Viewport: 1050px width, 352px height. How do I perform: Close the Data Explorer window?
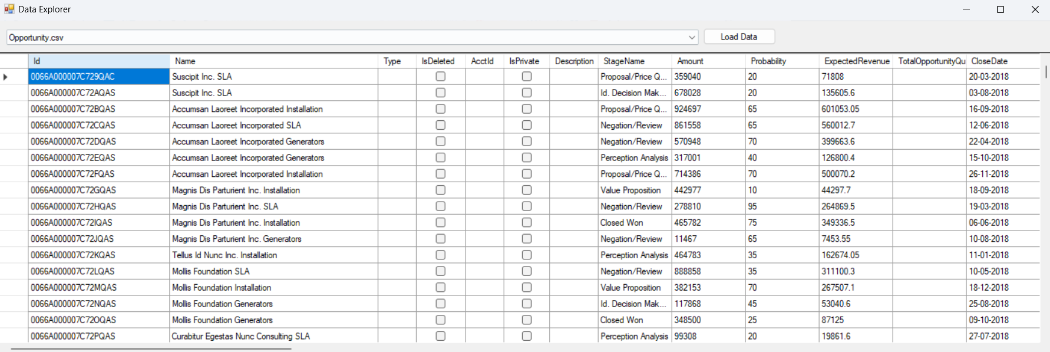click(1035, 9)
